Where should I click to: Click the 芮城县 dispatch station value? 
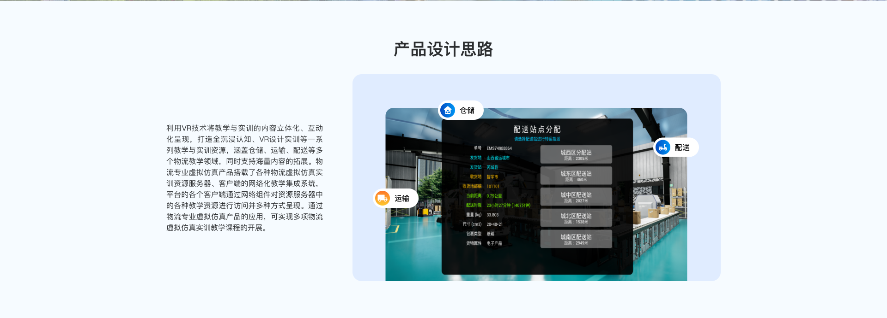click(492, 167)
